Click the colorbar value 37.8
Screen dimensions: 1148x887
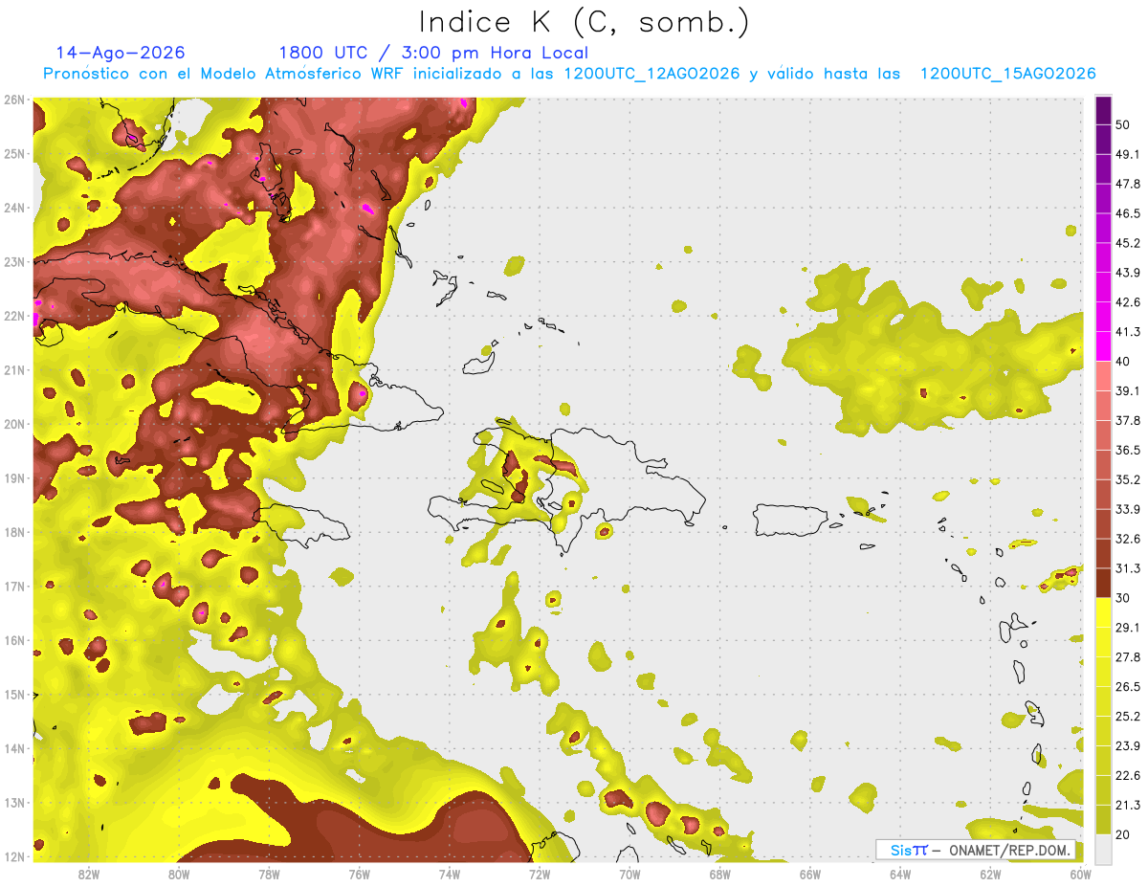coord(1127,420)
